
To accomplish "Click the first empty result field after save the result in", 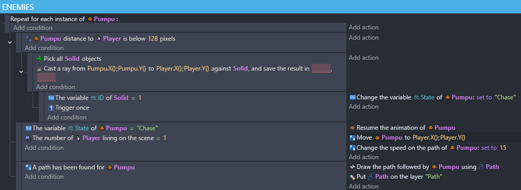I will [321, 68].
